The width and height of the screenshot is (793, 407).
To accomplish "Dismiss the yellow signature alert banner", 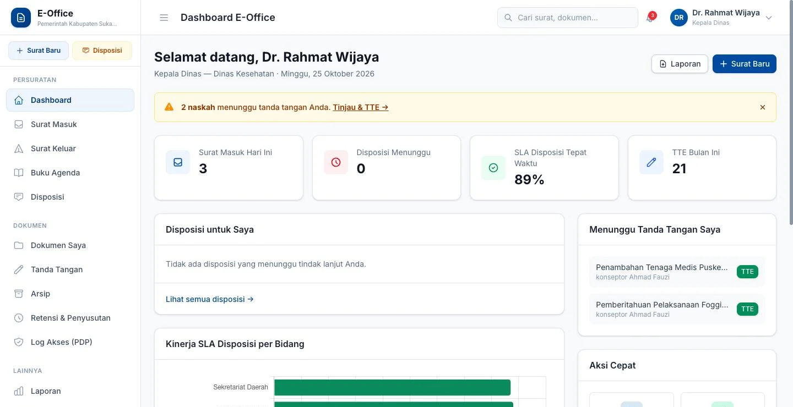I will click(x=763, y=107).
